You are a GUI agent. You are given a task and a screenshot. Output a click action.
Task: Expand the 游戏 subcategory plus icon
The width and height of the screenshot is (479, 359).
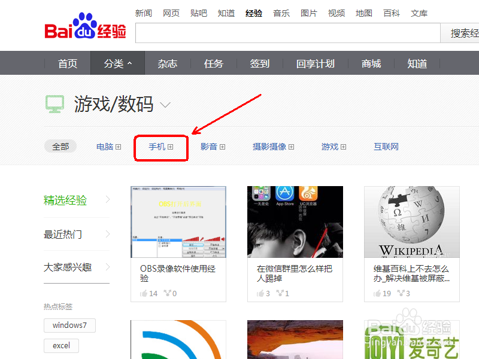(x=343, y=147)
